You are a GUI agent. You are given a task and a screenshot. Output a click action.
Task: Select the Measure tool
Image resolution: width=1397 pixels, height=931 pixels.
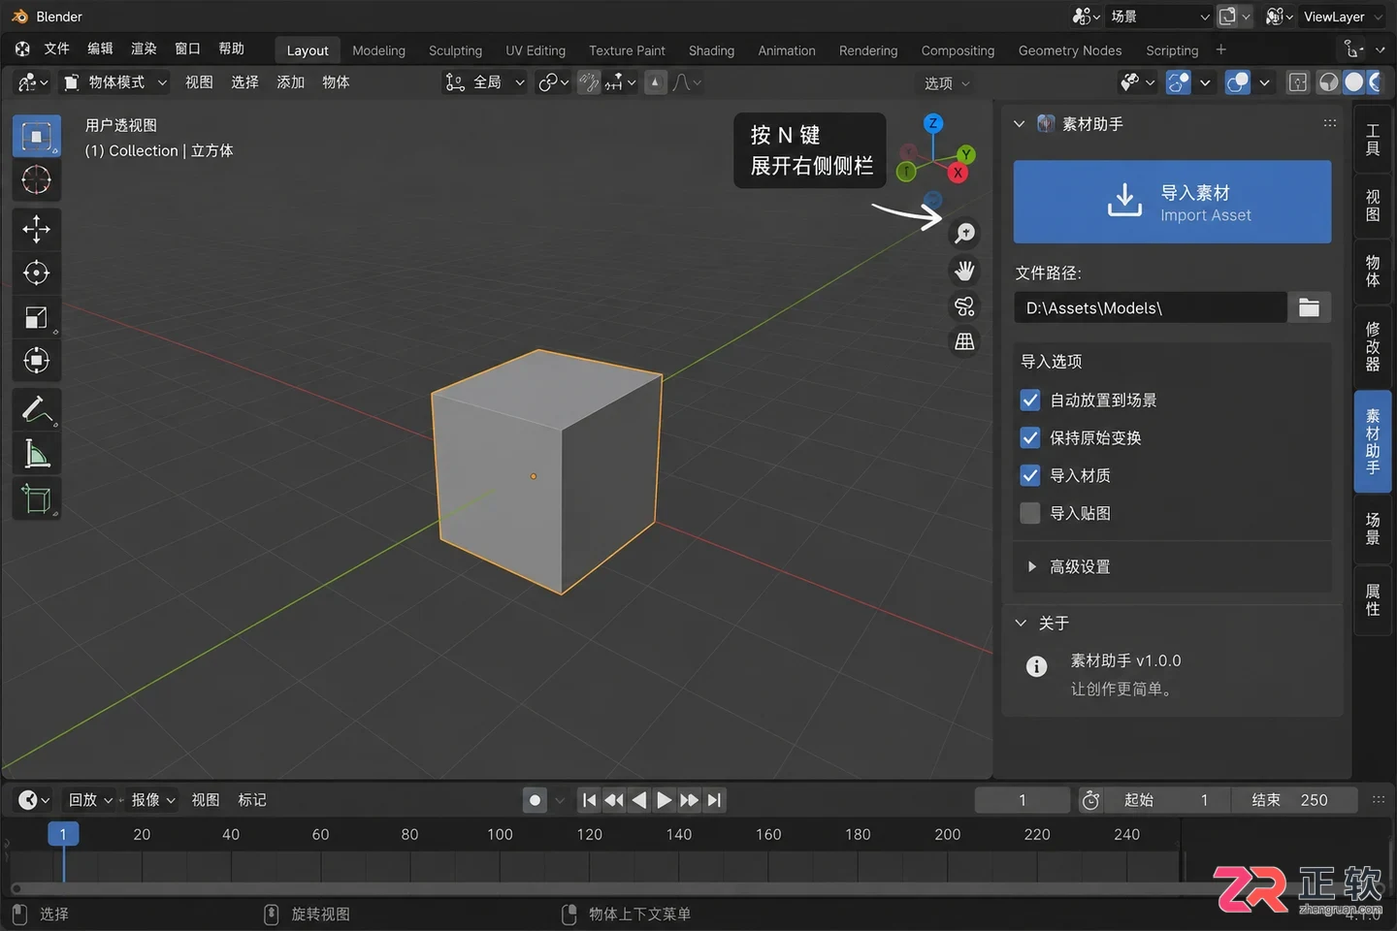tap(37, 453)
